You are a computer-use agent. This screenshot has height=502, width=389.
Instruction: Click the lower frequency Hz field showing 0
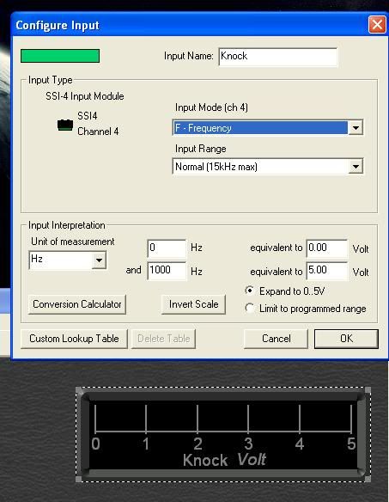[x=167, y=248]
